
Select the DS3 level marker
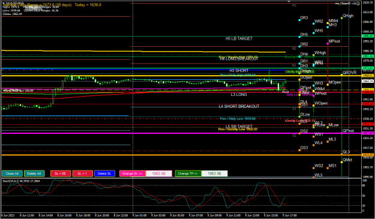[299, 150]
